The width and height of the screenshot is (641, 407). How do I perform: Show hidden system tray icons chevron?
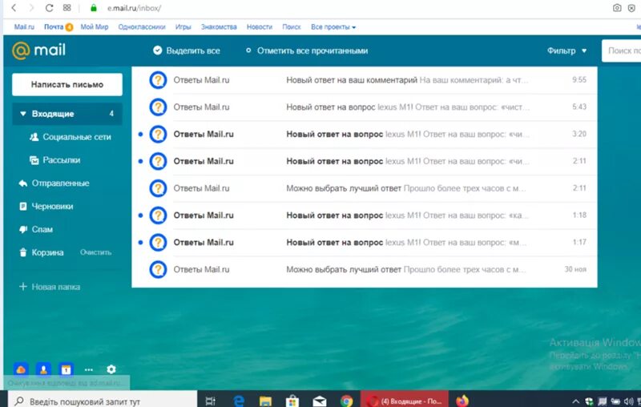tap(575, 401)
